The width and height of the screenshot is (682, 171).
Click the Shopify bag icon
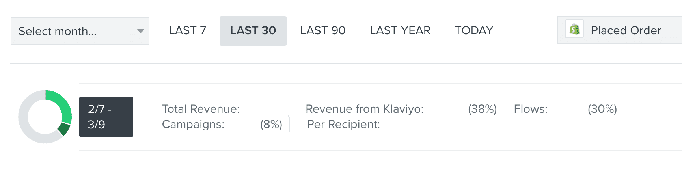tap(574, 30)
